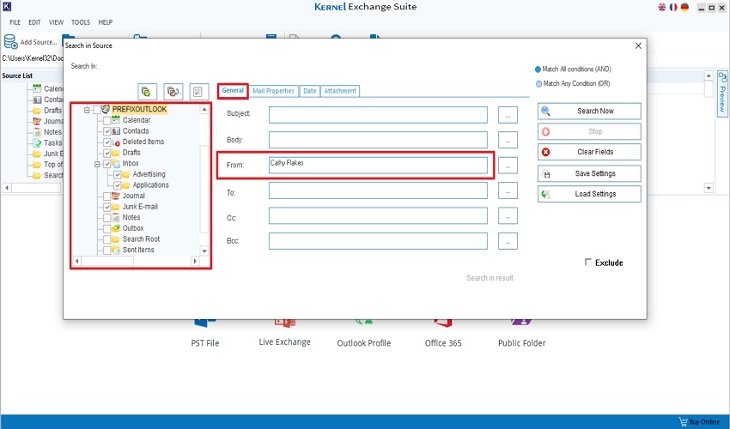Open the EDIT menu
The height and width of the screenshot is (429, 730).
[34, 22]
